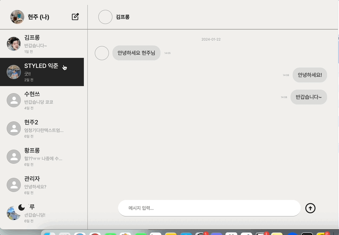Click the 14:05 message timestamp
The image size is (339, 235).
click(167, 53)
